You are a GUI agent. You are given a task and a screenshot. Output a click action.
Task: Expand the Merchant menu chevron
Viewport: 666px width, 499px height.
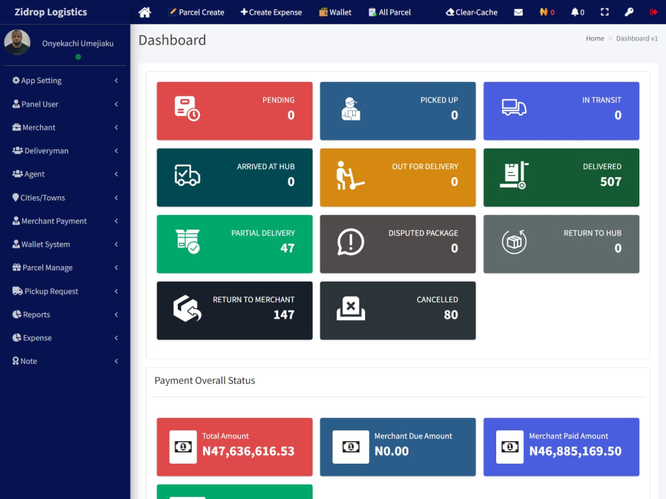(116, 127)
